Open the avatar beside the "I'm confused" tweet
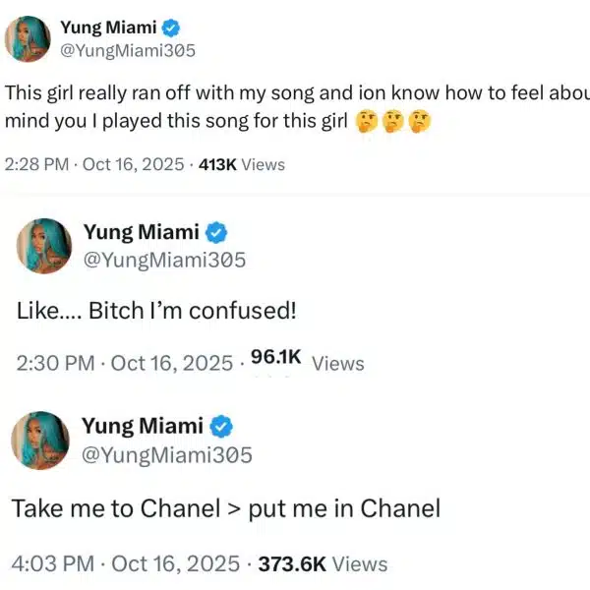This screenshot has height=590, width=590. pos(41,245)
